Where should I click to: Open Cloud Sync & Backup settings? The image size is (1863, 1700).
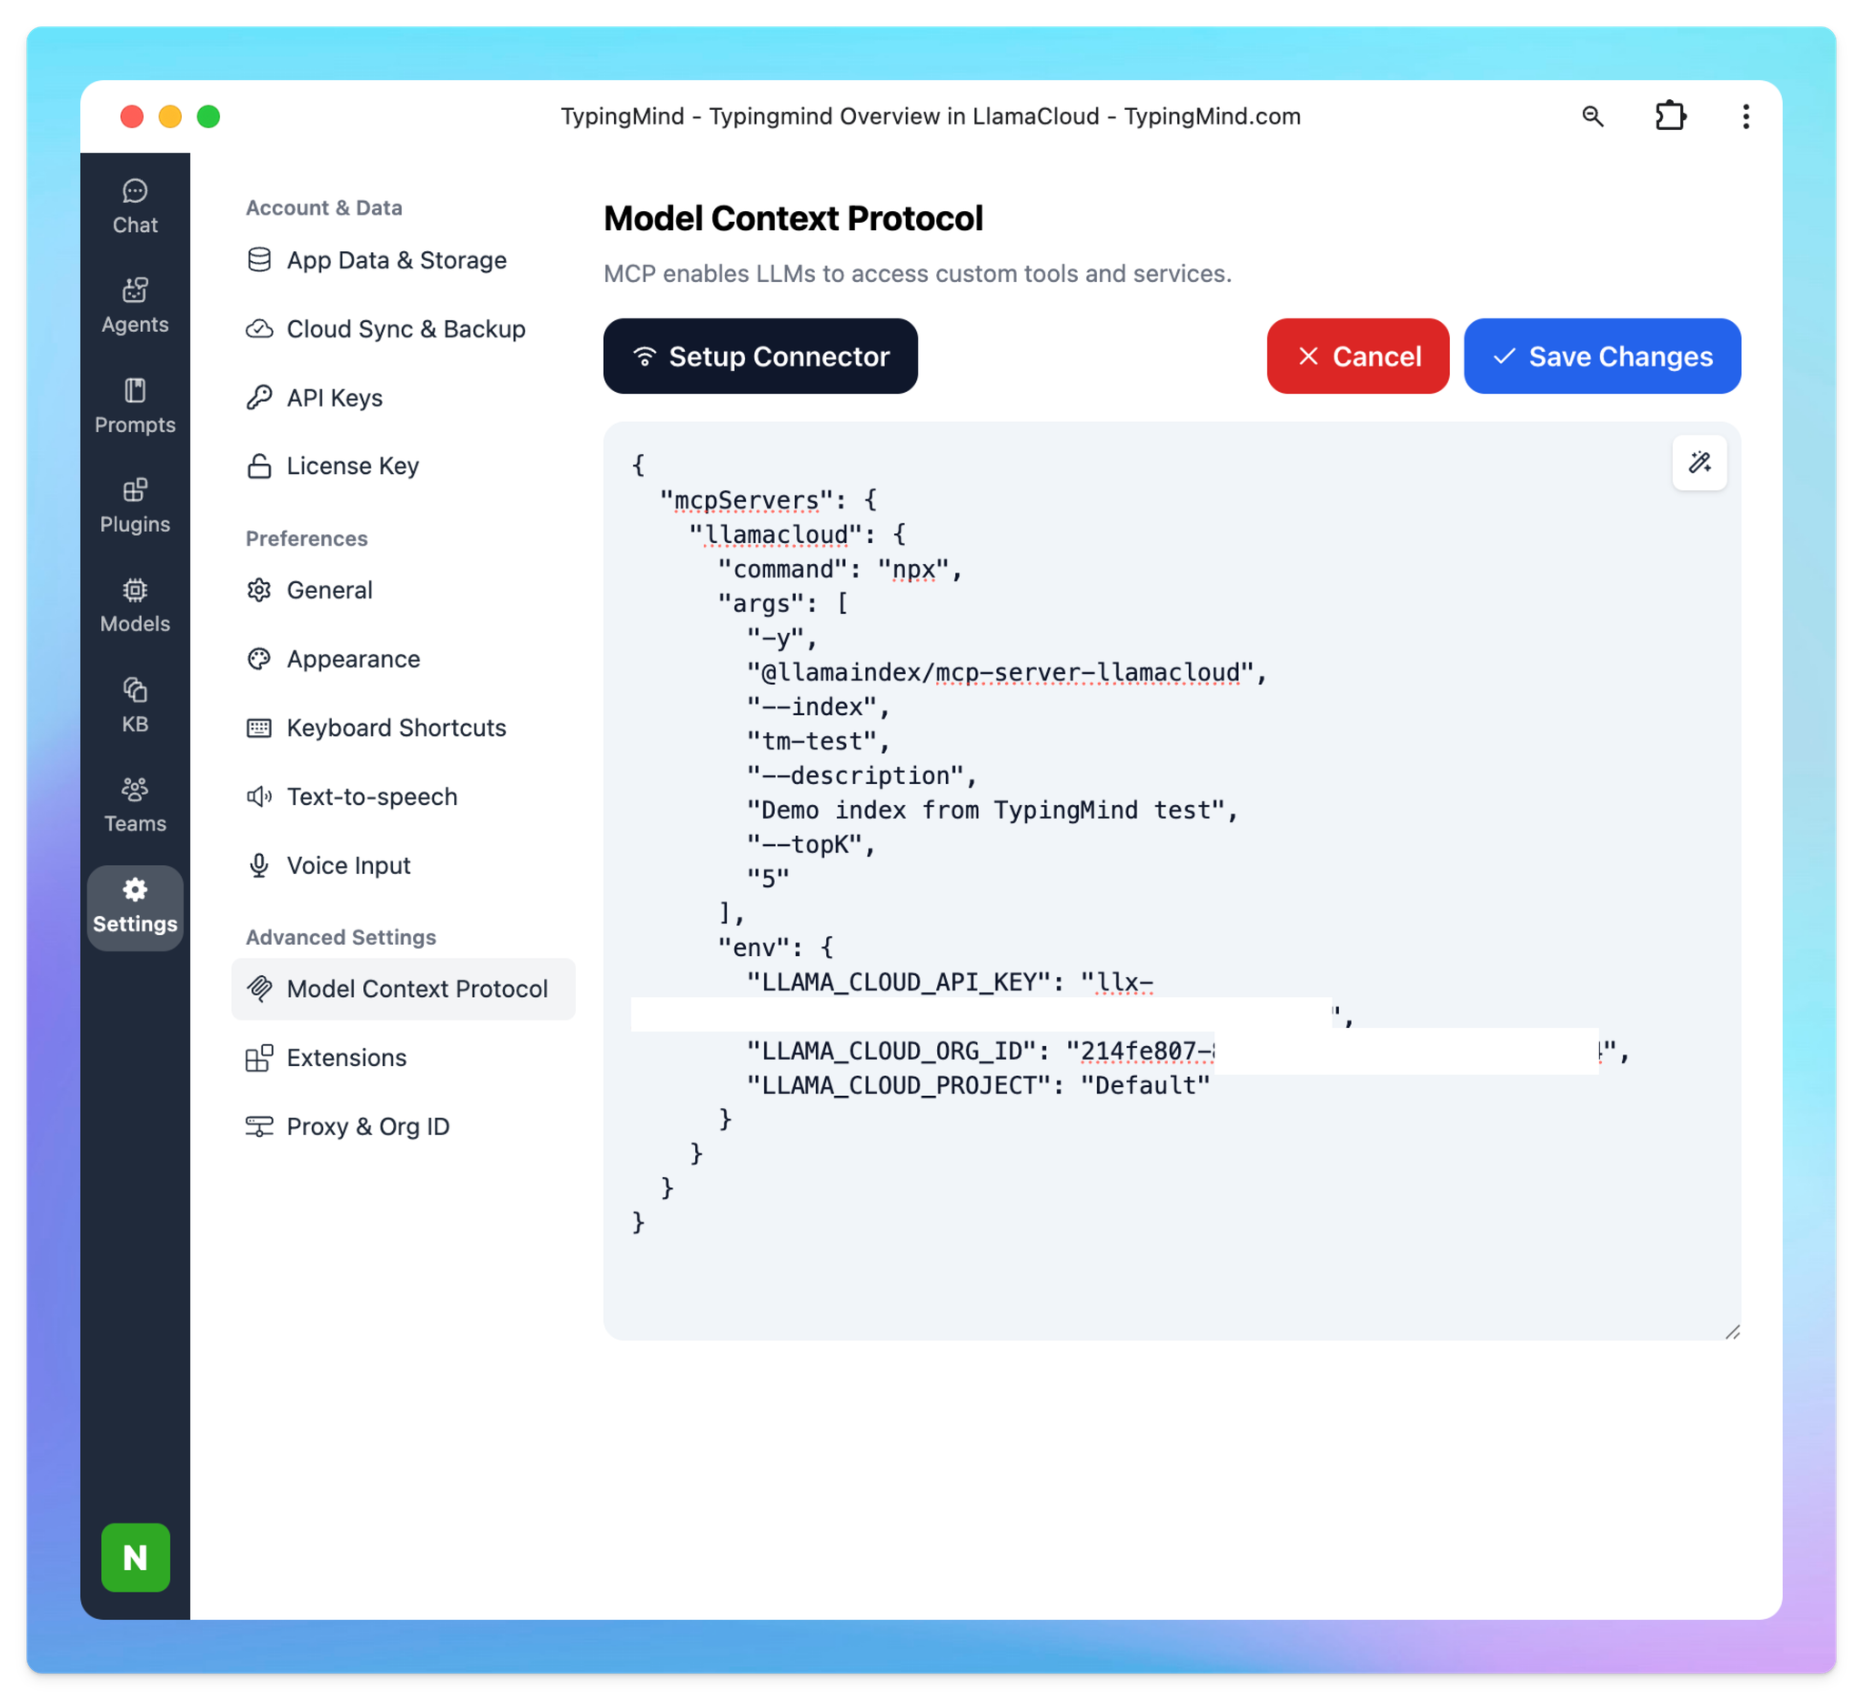[x=405, y=329]
